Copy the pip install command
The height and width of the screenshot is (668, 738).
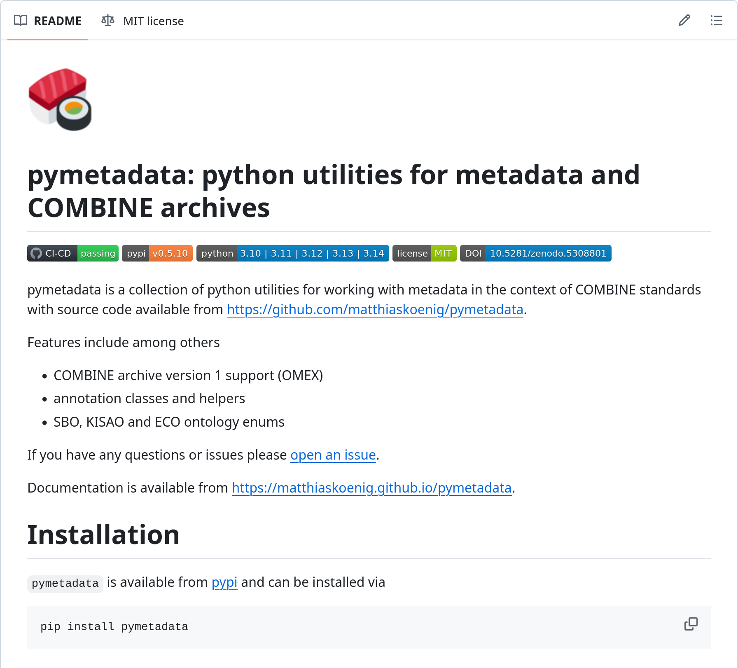click(x=691, y=624)
